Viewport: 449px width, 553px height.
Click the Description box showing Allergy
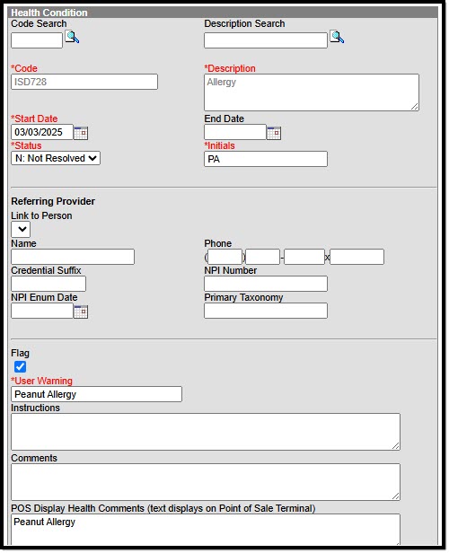[x=312, y=92]
